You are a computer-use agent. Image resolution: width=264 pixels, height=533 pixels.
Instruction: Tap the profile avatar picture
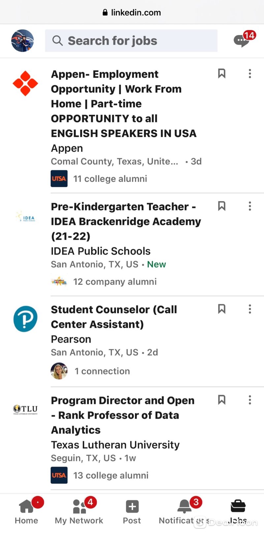(22, 41)
